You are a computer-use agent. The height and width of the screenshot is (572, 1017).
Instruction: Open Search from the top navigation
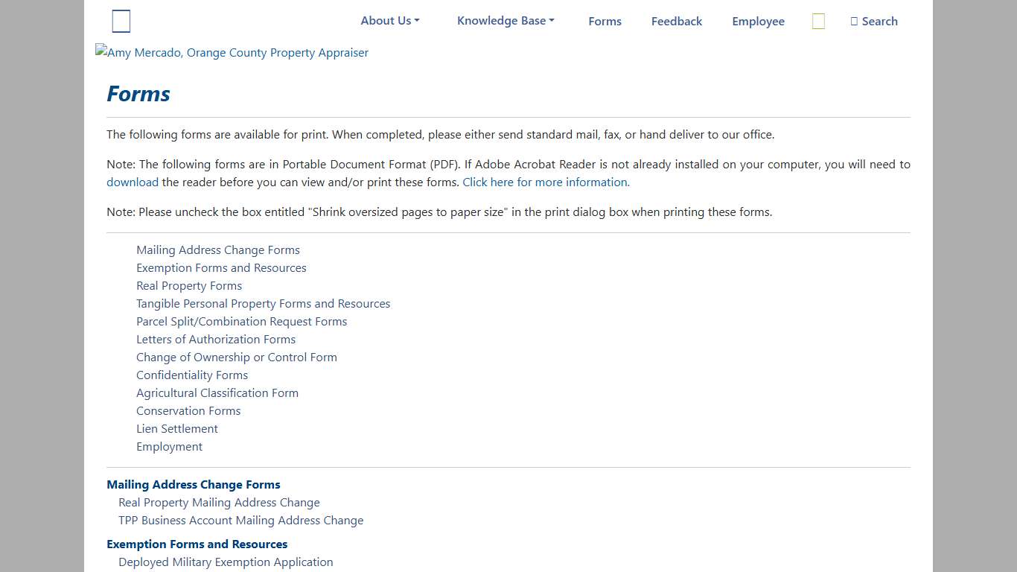click(874, 22)
